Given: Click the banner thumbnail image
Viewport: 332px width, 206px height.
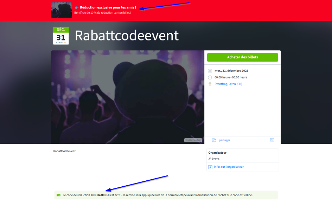Looking at the screenshot, I should [62, 10].
